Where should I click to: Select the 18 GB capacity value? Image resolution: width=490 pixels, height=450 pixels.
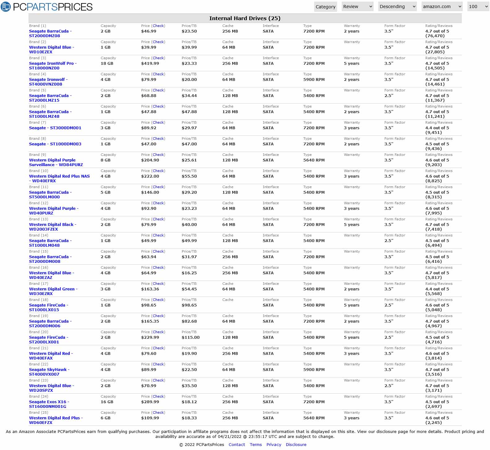point(107,64)
